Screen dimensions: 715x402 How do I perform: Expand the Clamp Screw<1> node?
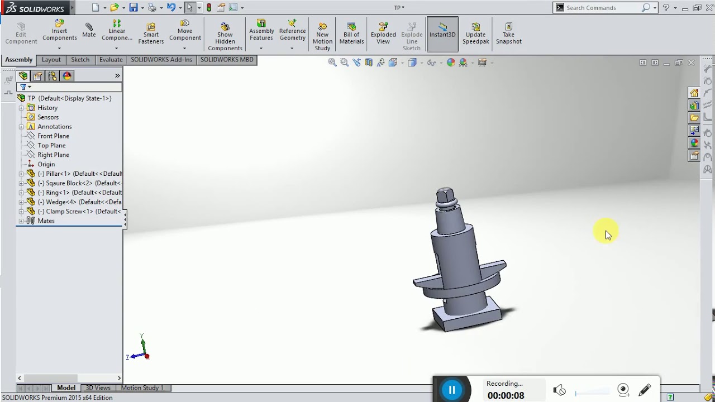[21, 212]
